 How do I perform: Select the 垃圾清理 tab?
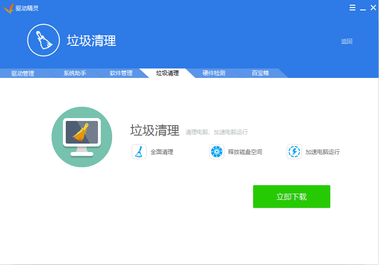pos(167,73)
